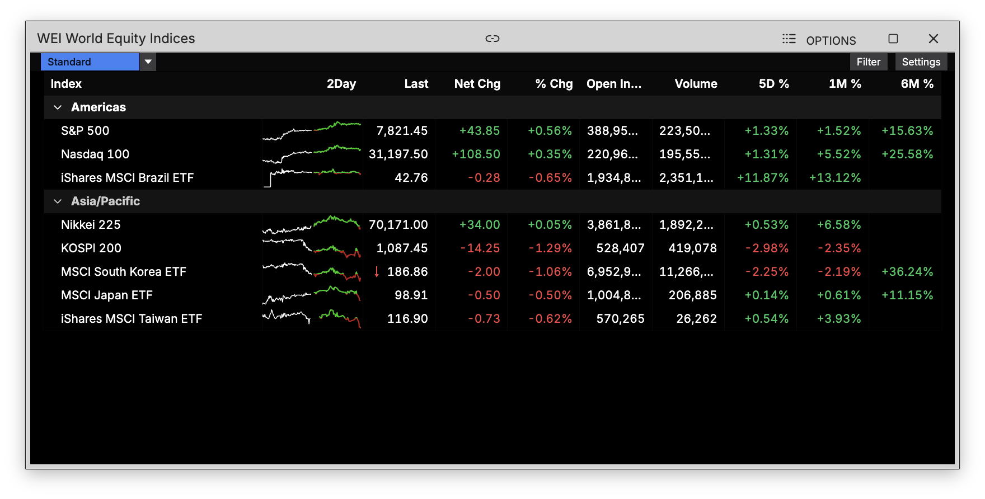Open the Taiwan ETF 2Day sparkline chart
Screen dimensions: 985x499
tap(312, 319)
